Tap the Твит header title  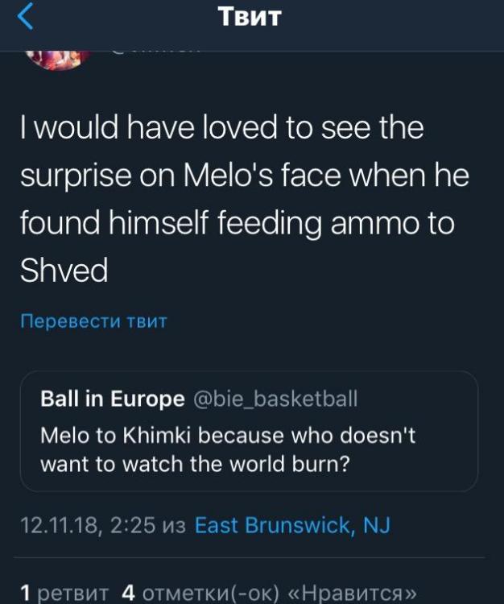250,17
